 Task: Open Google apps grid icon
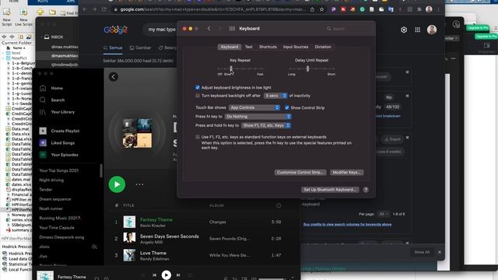pos(418,30)
